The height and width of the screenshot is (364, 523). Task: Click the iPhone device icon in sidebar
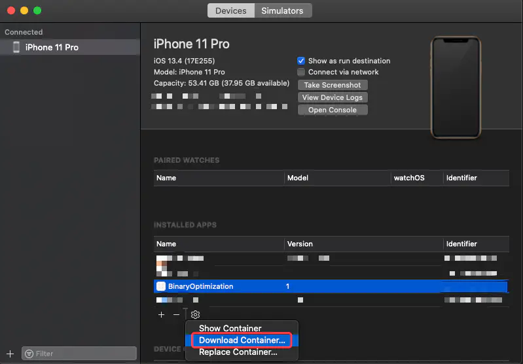[x=16, y=47]
